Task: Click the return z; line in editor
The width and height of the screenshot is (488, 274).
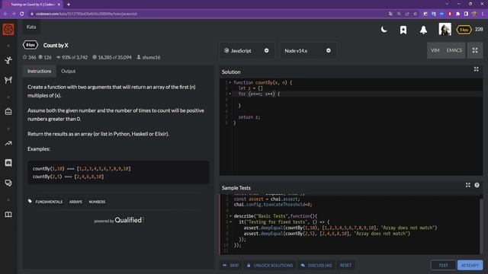Action: coord(249,117)
